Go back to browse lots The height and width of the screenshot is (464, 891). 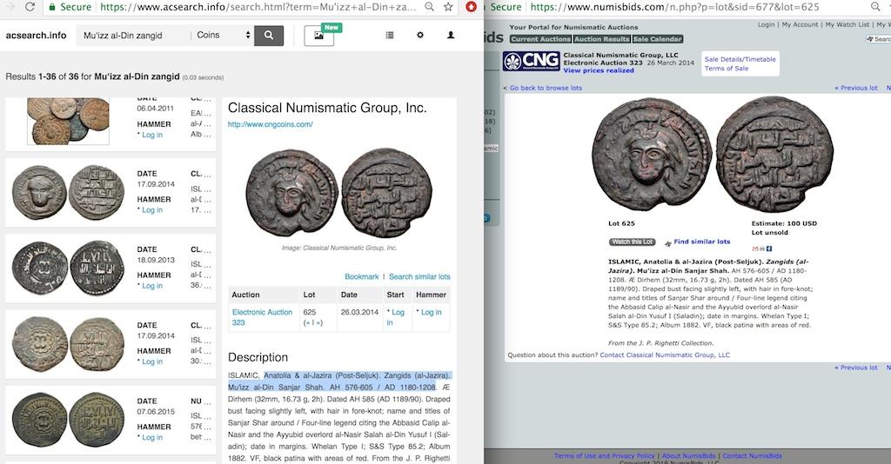point(546,88)
